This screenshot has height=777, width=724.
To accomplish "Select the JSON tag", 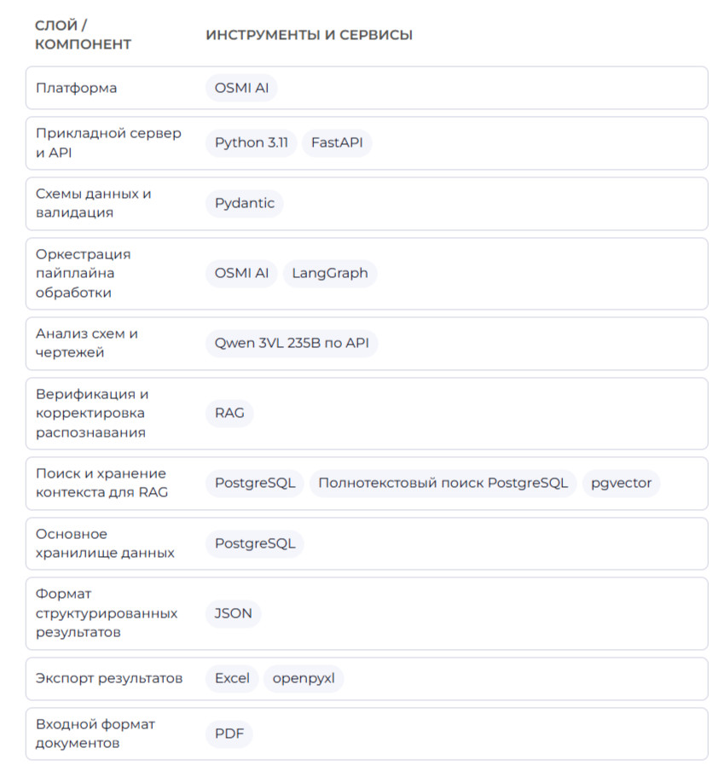I will (234, 614).
